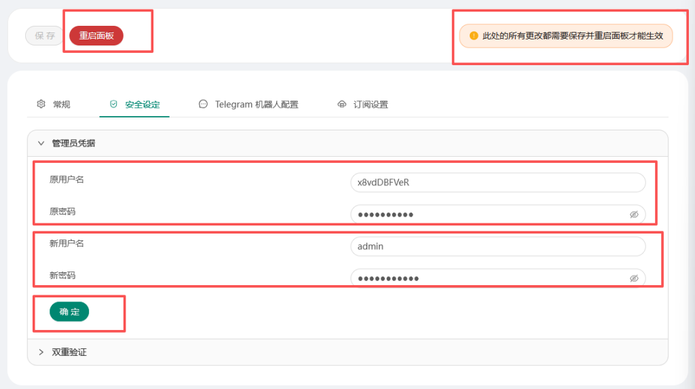Focus the 原用户名 text field

[x=497, y=183]
